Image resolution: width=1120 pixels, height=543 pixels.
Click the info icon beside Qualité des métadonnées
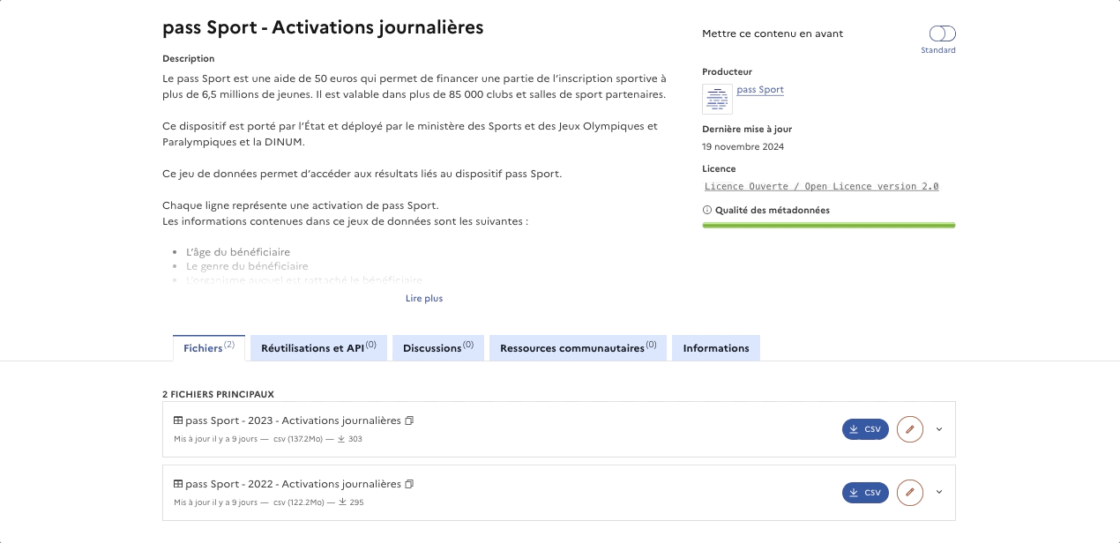[x=706, y=211]
